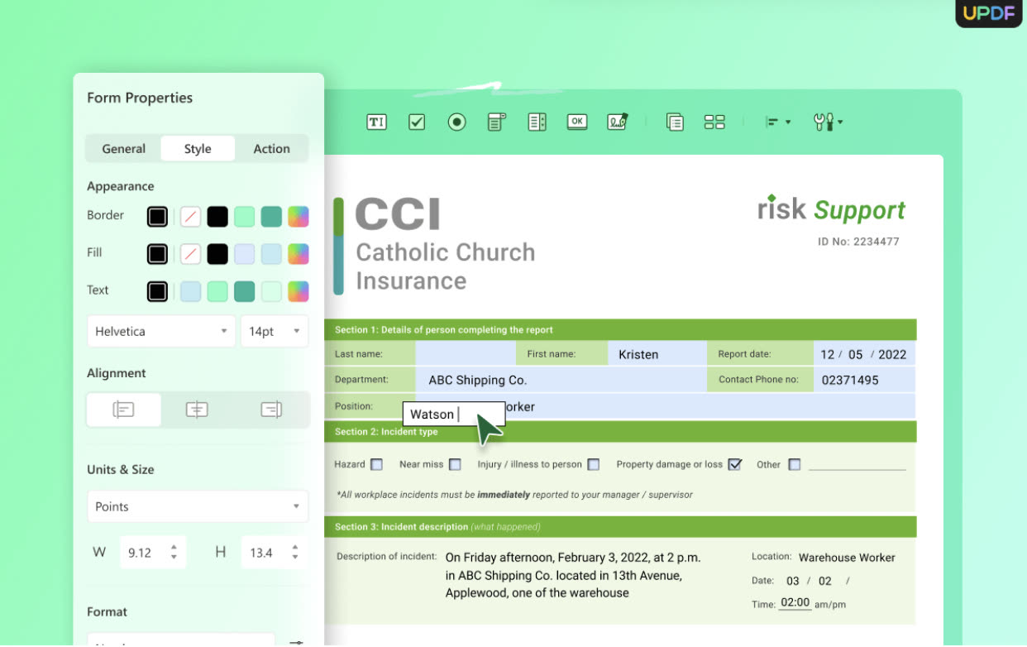Viewport: 1027px width, 647px height.
Task: Click the duplicate-across-pages icon
Action: point(675,122)
